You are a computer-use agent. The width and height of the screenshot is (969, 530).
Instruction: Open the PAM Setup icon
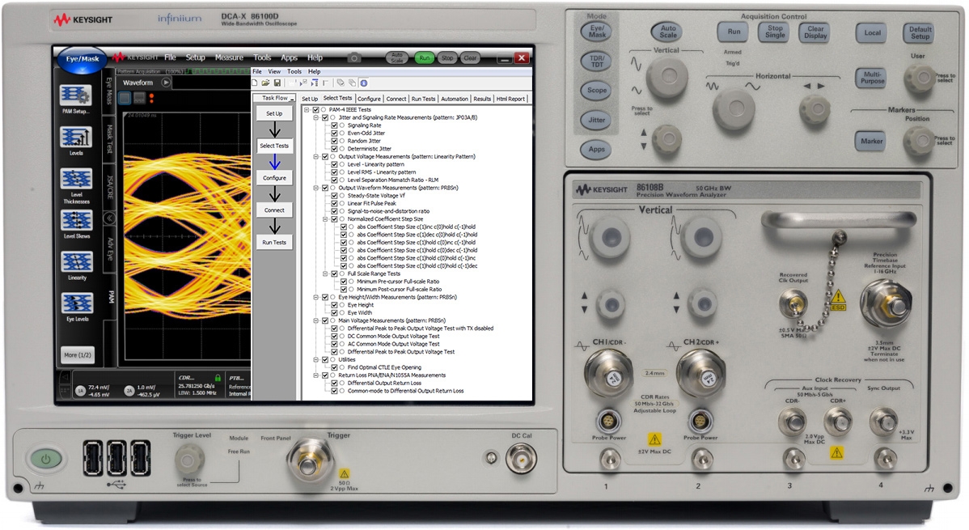[x=76, y=95]
